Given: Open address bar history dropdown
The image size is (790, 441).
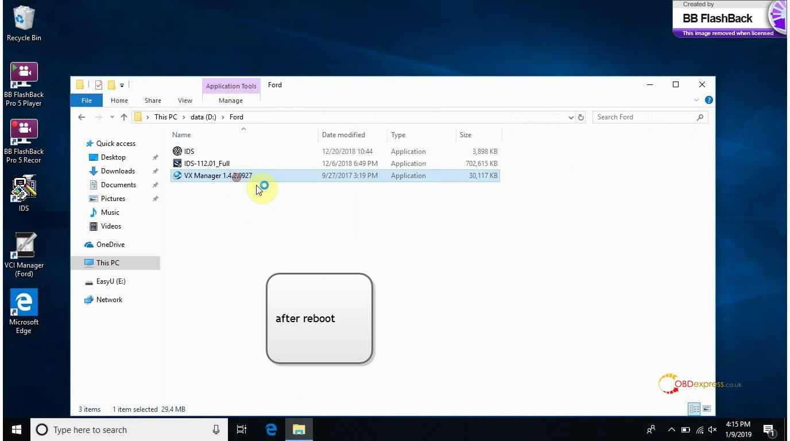Looking at the screenshot, I should coord(571,117).
